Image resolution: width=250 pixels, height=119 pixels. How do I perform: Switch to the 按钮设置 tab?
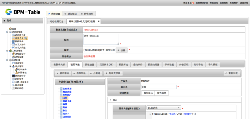pos(90,65)
